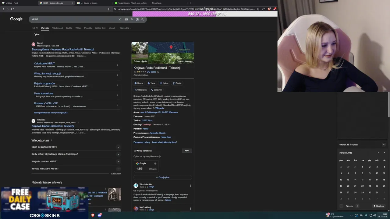Select January 15 in calendar
The height and width of the screenshot is (219, 390).
click(362, 179)
